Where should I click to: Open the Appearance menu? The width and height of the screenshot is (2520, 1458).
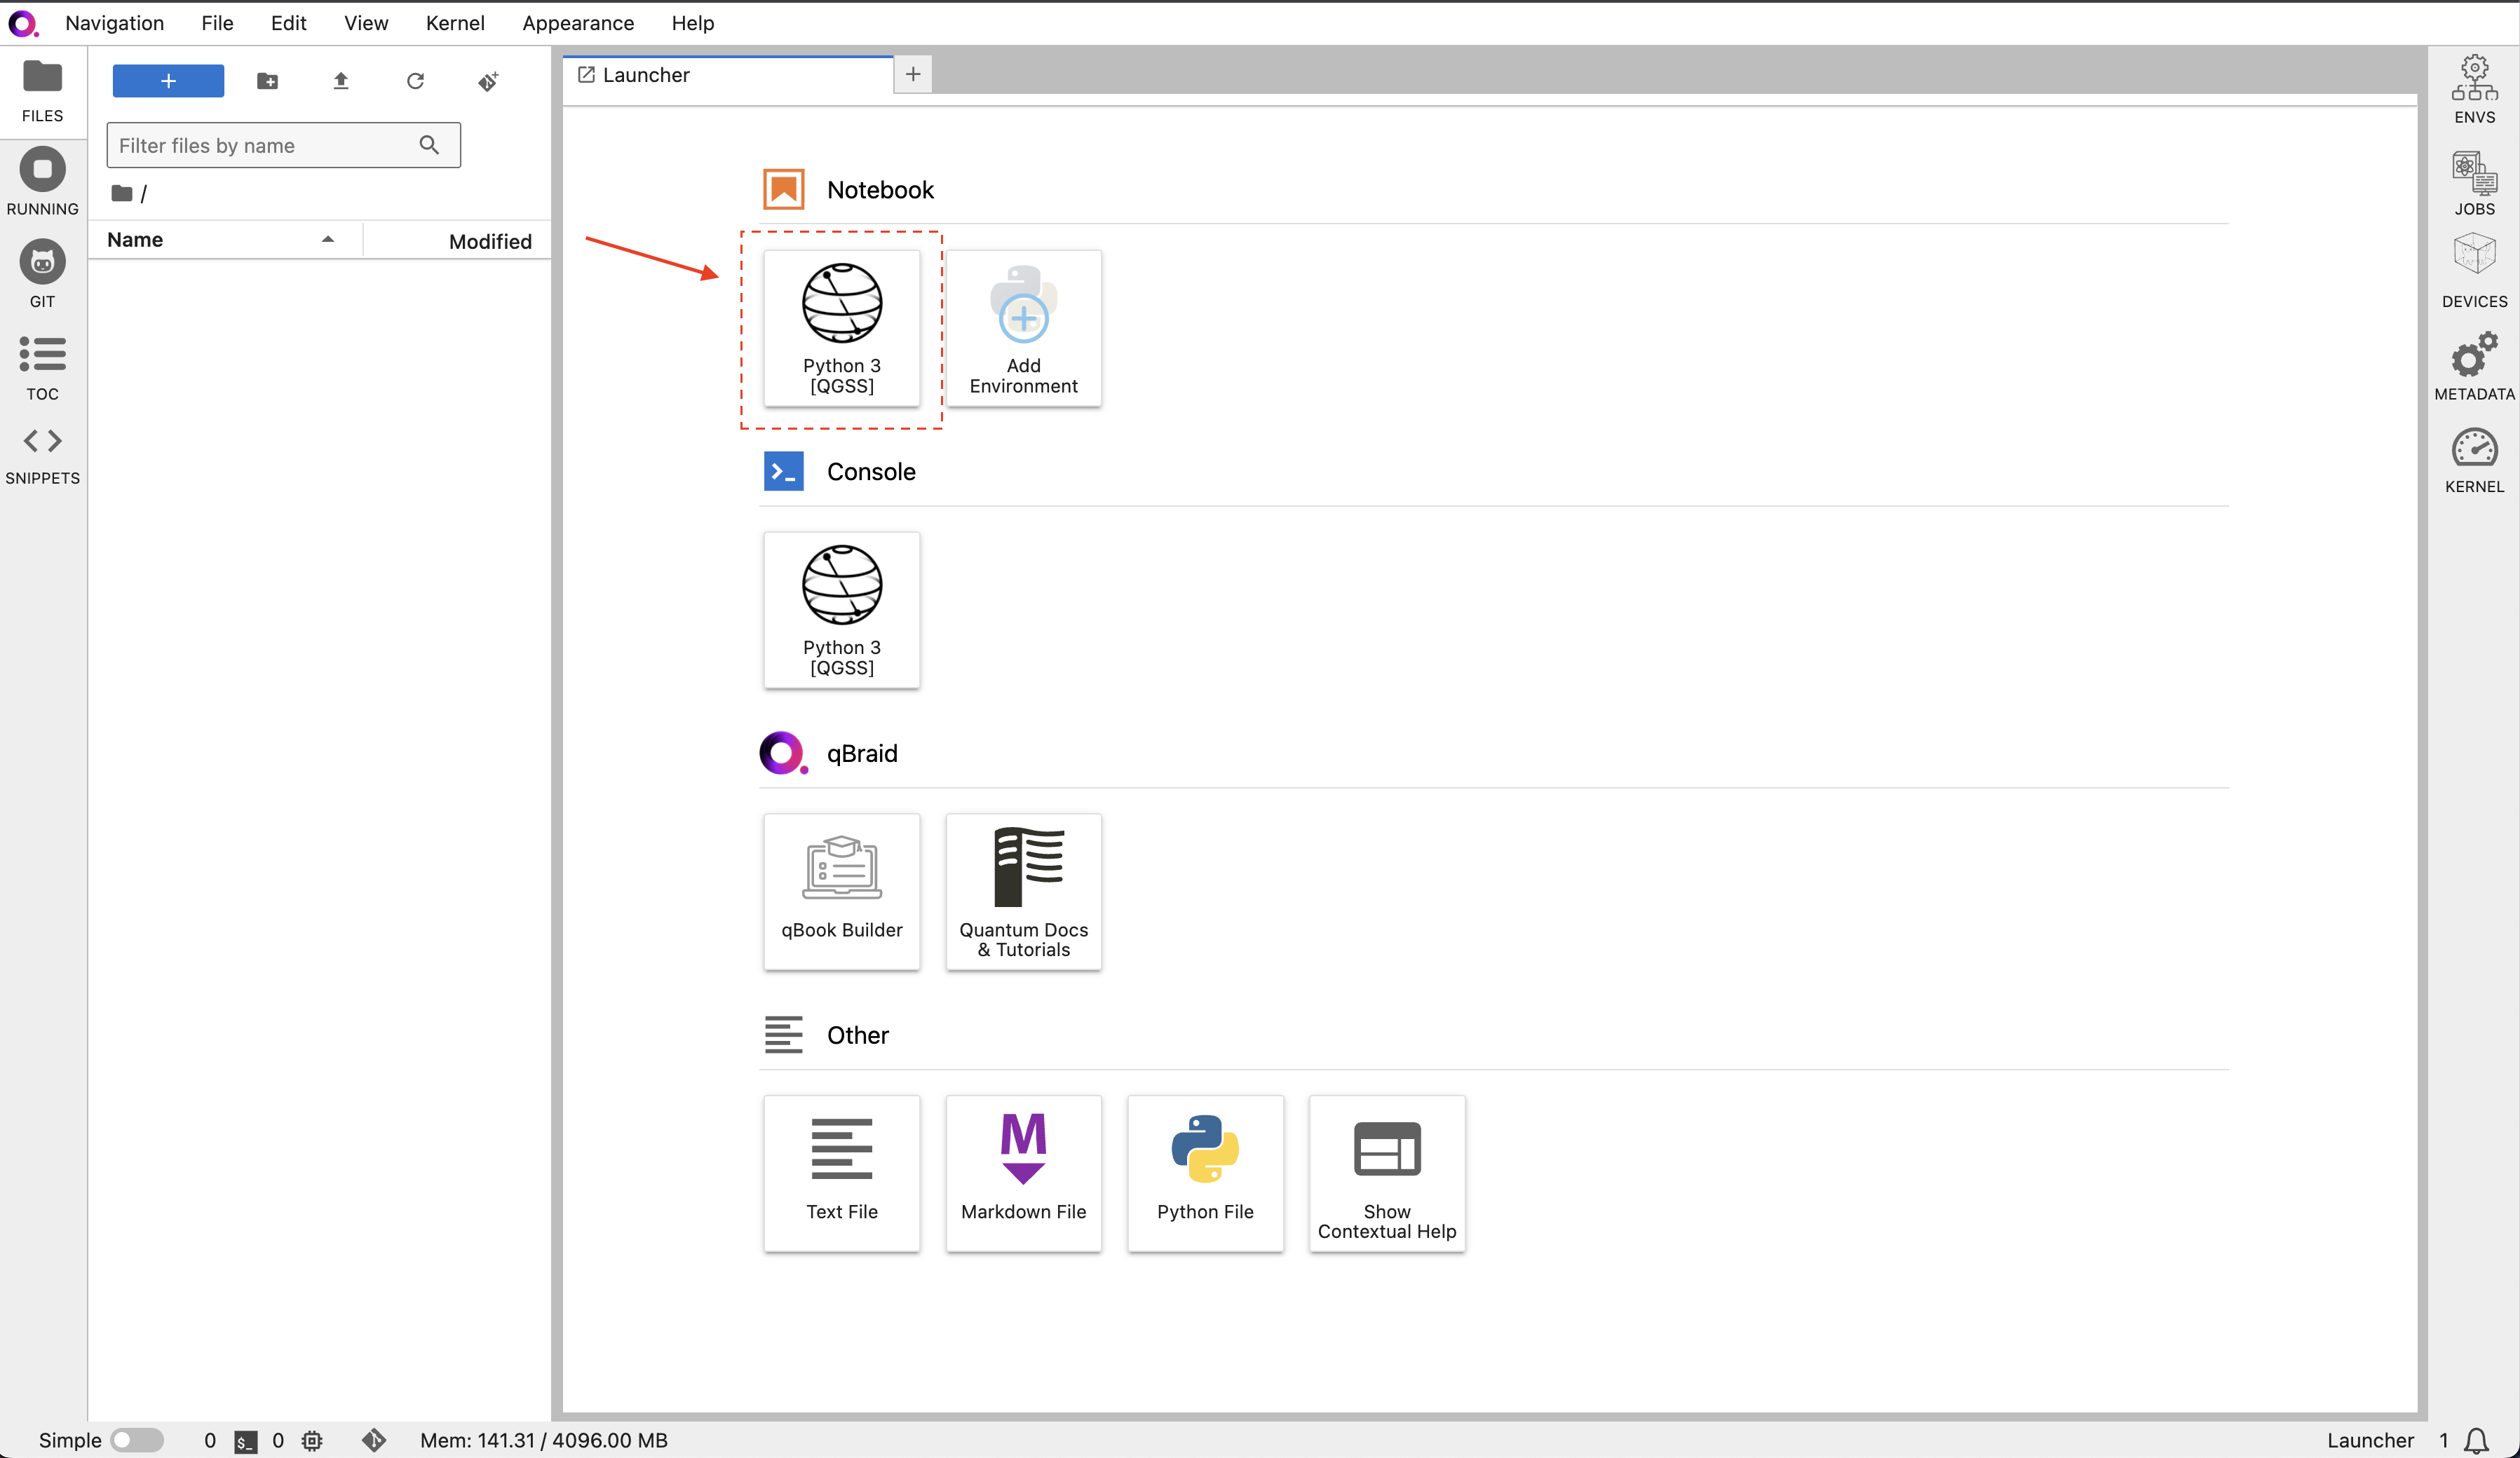click(578, 23)
